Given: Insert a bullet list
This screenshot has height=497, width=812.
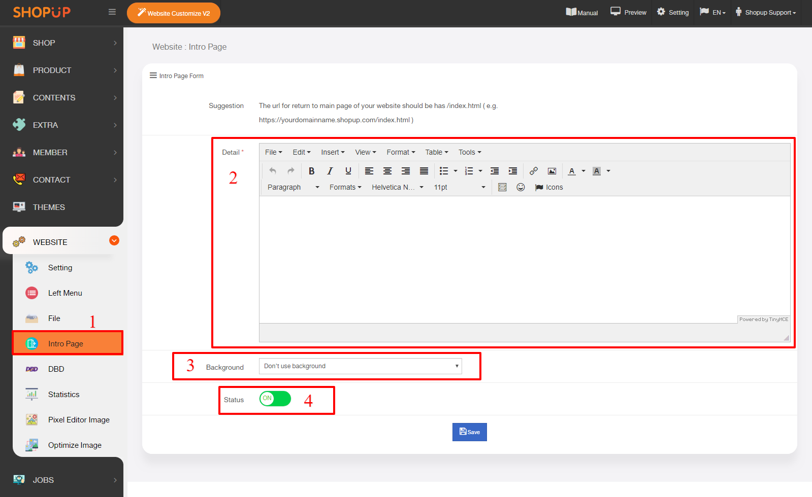Looking at the screenshot, I should coord(444,171).
